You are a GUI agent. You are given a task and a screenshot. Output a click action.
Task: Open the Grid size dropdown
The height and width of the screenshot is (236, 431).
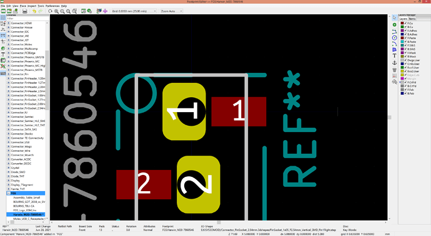(x=134, y=11)
